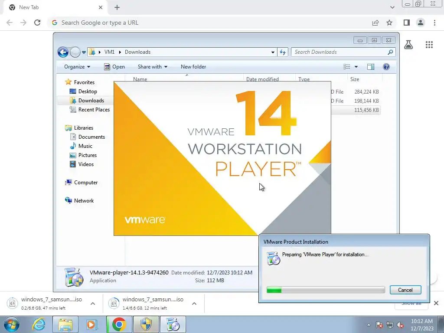Open Internet Explorer from taskbar

coord(39,324)
